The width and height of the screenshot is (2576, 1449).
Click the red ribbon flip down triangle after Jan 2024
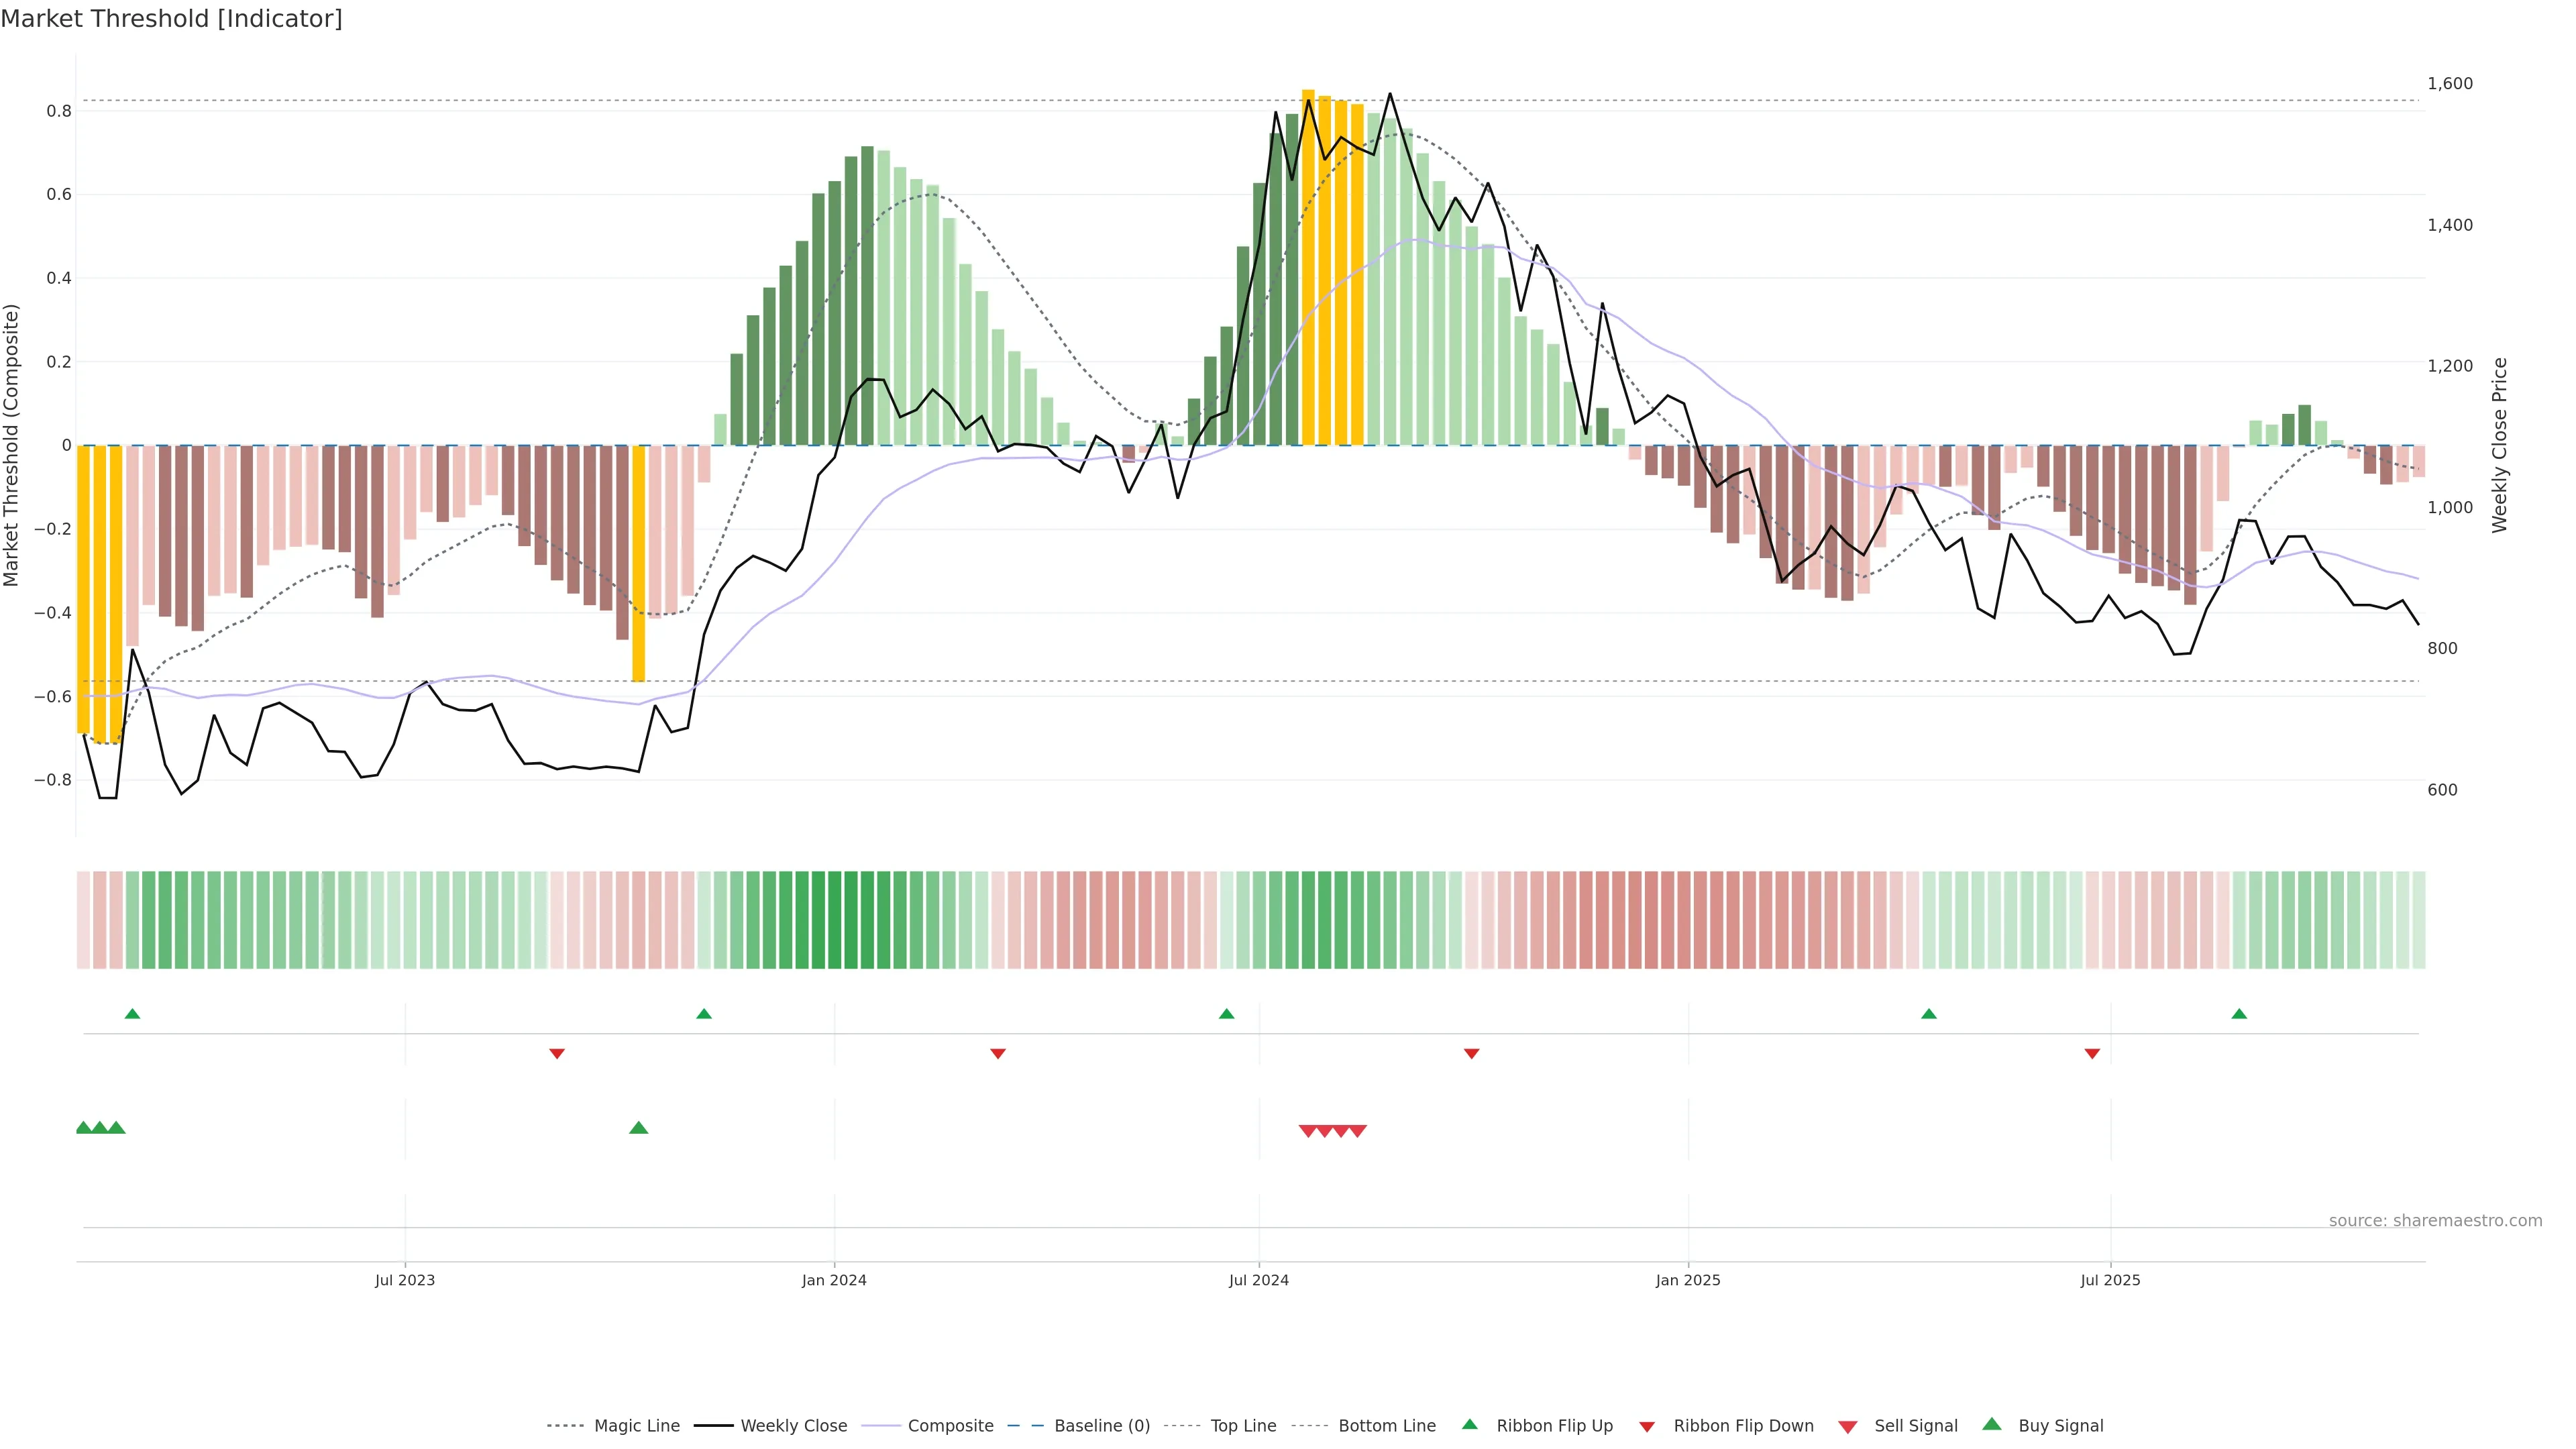pos(998,1054)
